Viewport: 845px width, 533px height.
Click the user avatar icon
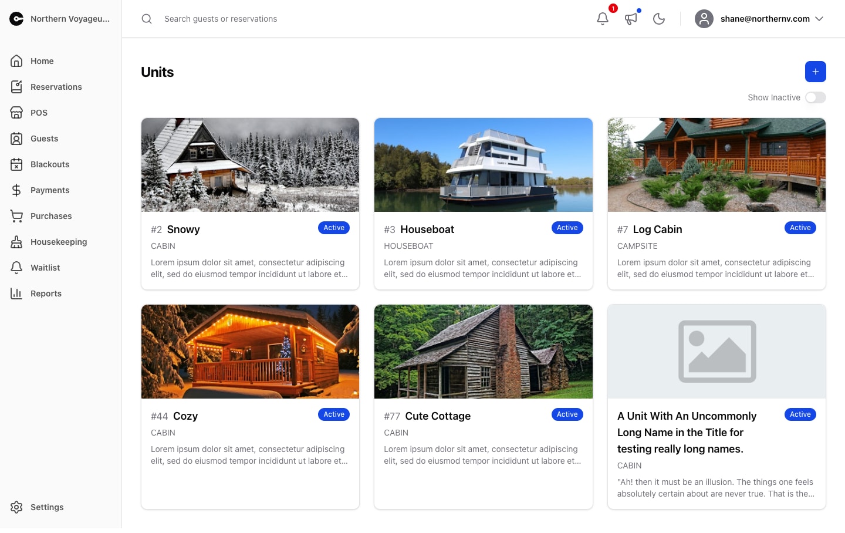tap(704, 19)
